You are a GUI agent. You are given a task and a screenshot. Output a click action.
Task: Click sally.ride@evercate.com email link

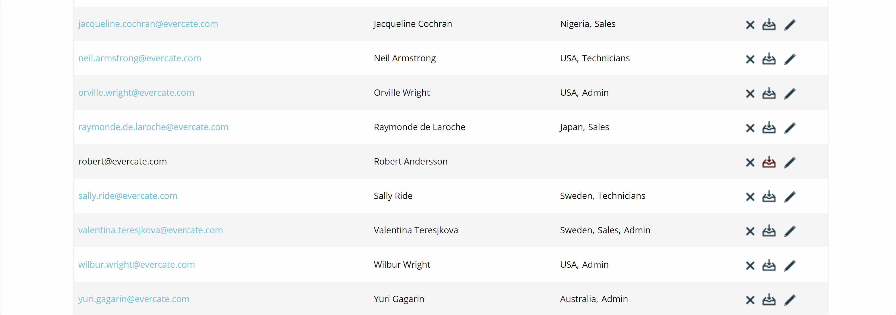tap(128, 195)
